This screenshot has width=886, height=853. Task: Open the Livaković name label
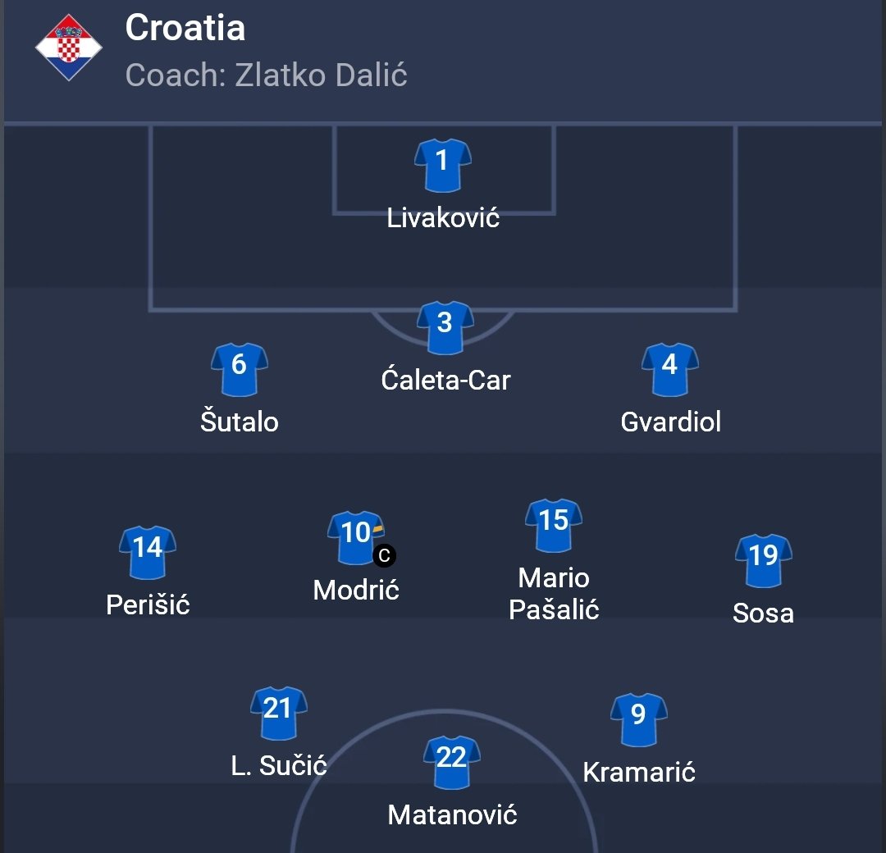[x=443, y=218]
